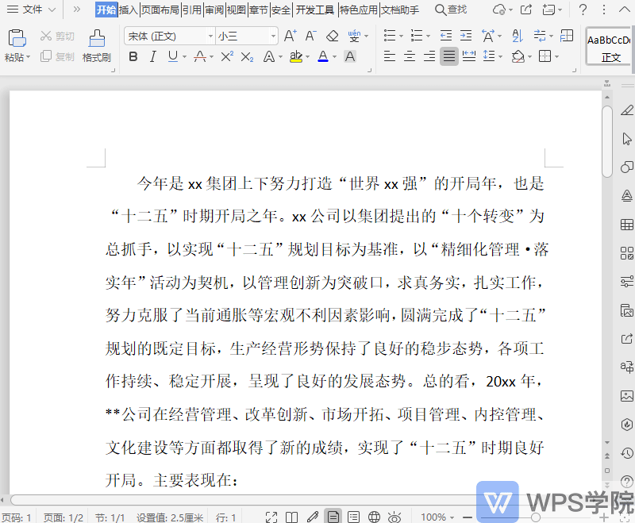Click the increase indent icon
The width and height of the screenshot is (635, 523).
(x=466, y=36)
